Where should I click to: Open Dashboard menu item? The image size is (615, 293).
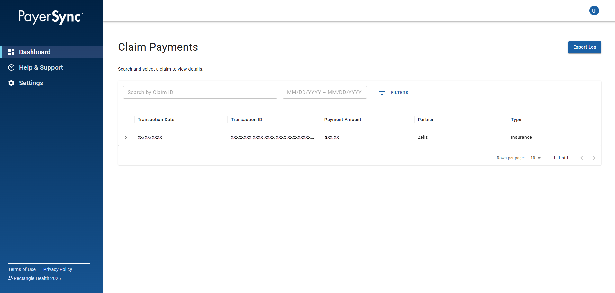pos(51,52)
